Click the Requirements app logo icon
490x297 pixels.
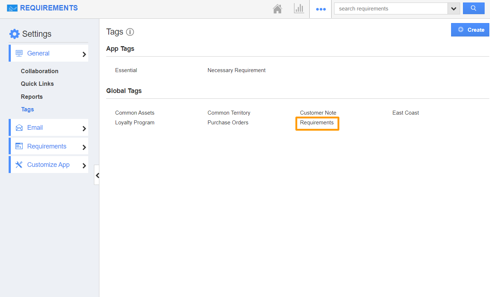click(12, 8)
